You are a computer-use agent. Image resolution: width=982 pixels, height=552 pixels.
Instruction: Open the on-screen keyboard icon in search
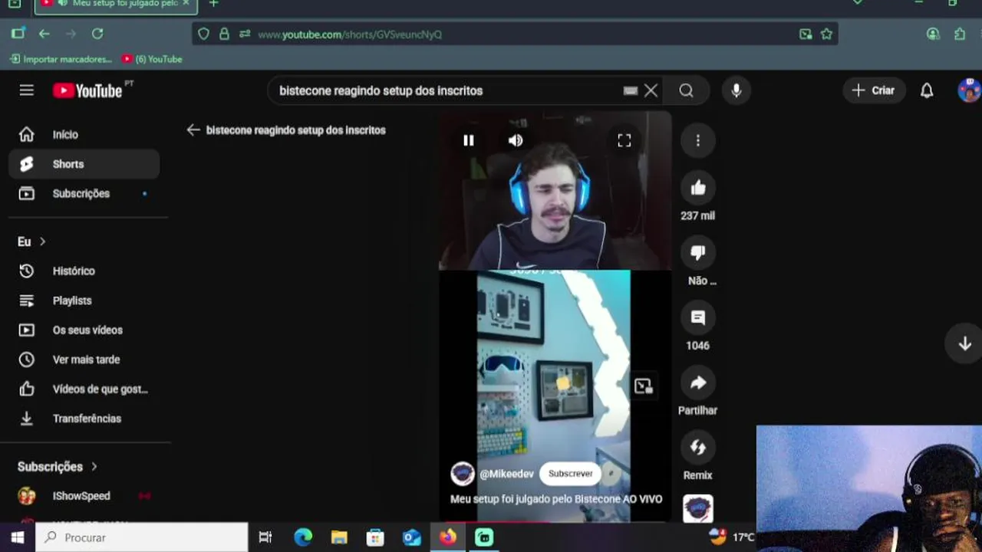[631, 90]
